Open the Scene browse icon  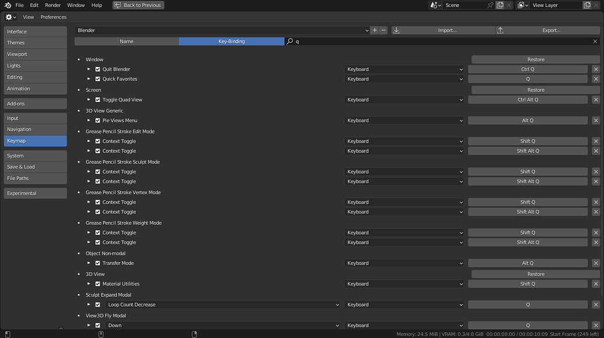point(436,5)
